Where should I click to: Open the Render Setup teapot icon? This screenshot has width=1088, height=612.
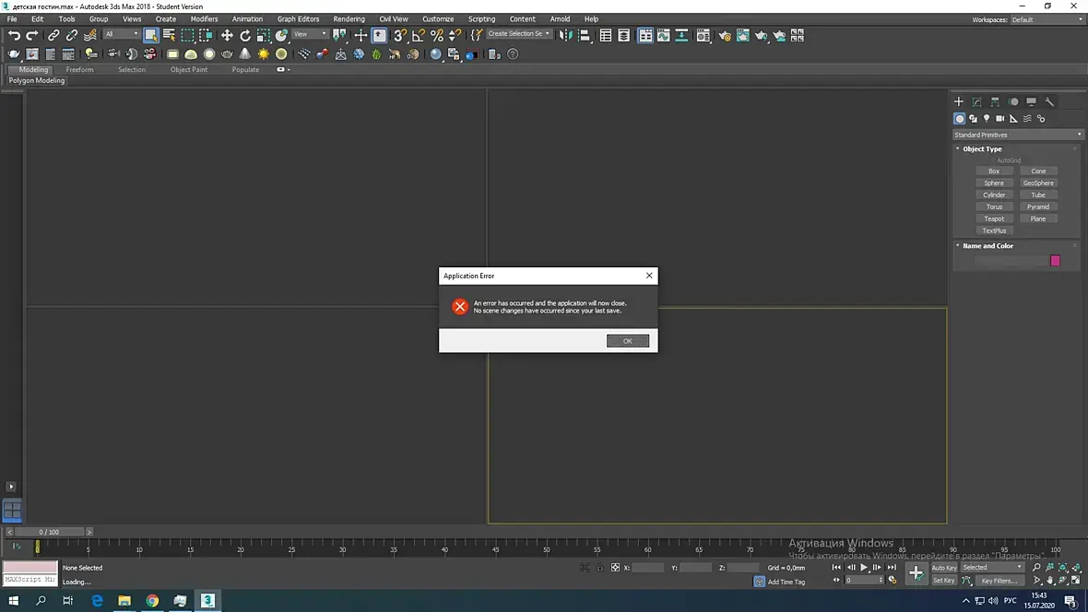tap(725, 35)
